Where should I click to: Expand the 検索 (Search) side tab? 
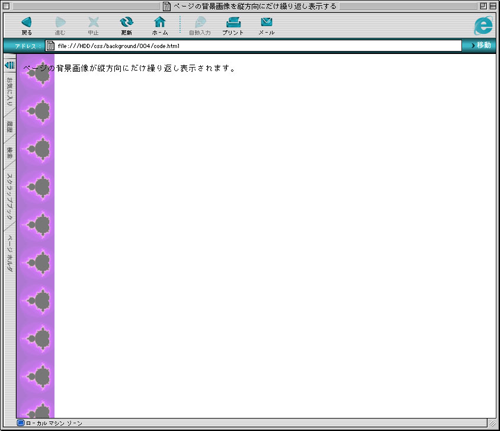pyautogui.click(x=9, y=153)
